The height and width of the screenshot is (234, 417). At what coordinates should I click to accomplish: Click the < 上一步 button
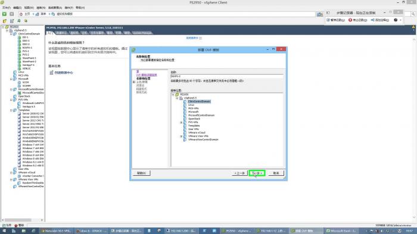pos(239,173)
